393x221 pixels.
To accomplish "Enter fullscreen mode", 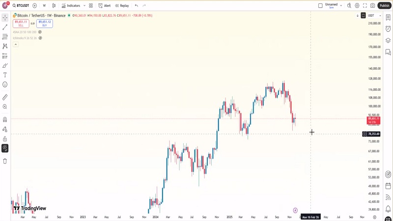I will tap(365, 6).
